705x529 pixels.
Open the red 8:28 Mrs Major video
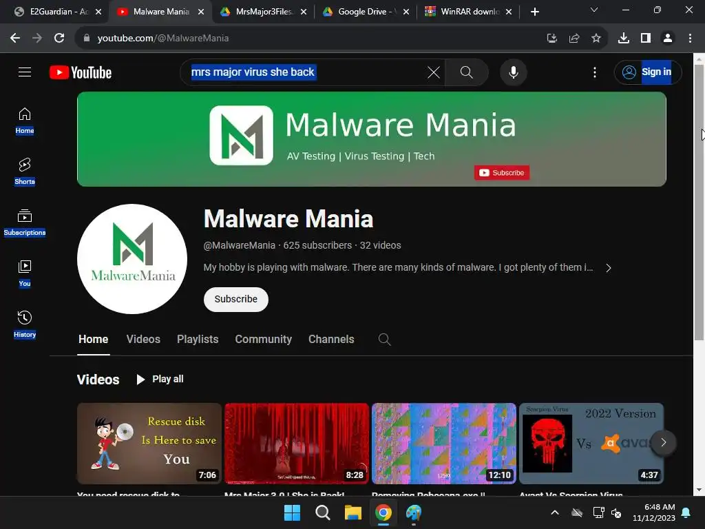coord(297,443)
